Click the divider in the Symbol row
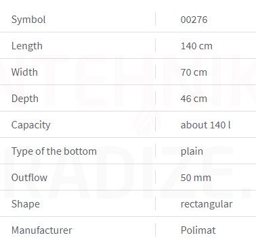This screenshot has height=250, width=256. 156,19
